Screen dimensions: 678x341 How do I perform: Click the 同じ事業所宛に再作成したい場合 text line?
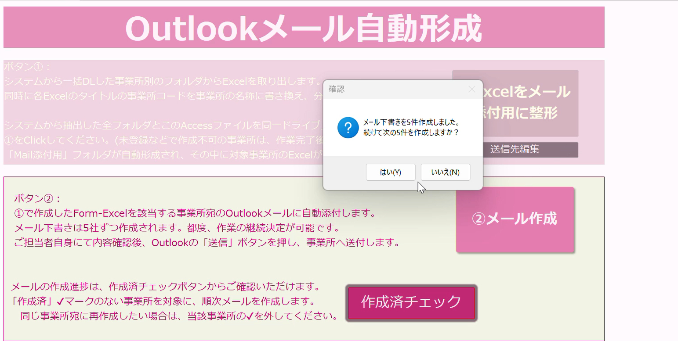pos(179,316)
